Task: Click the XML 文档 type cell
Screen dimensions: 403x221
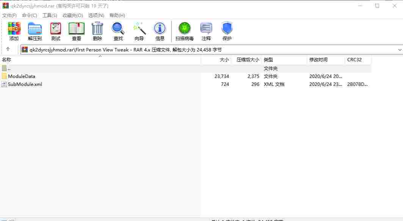Action: [274, 84]
